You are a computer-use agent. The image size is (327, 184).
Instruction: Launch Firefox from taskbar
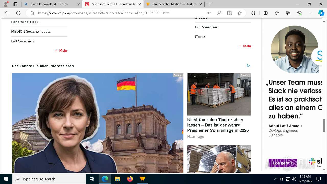click(x=130, y=179)
